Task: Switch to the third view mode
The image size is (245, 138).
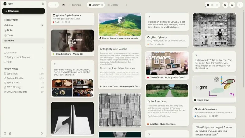Action: (217, 5)
